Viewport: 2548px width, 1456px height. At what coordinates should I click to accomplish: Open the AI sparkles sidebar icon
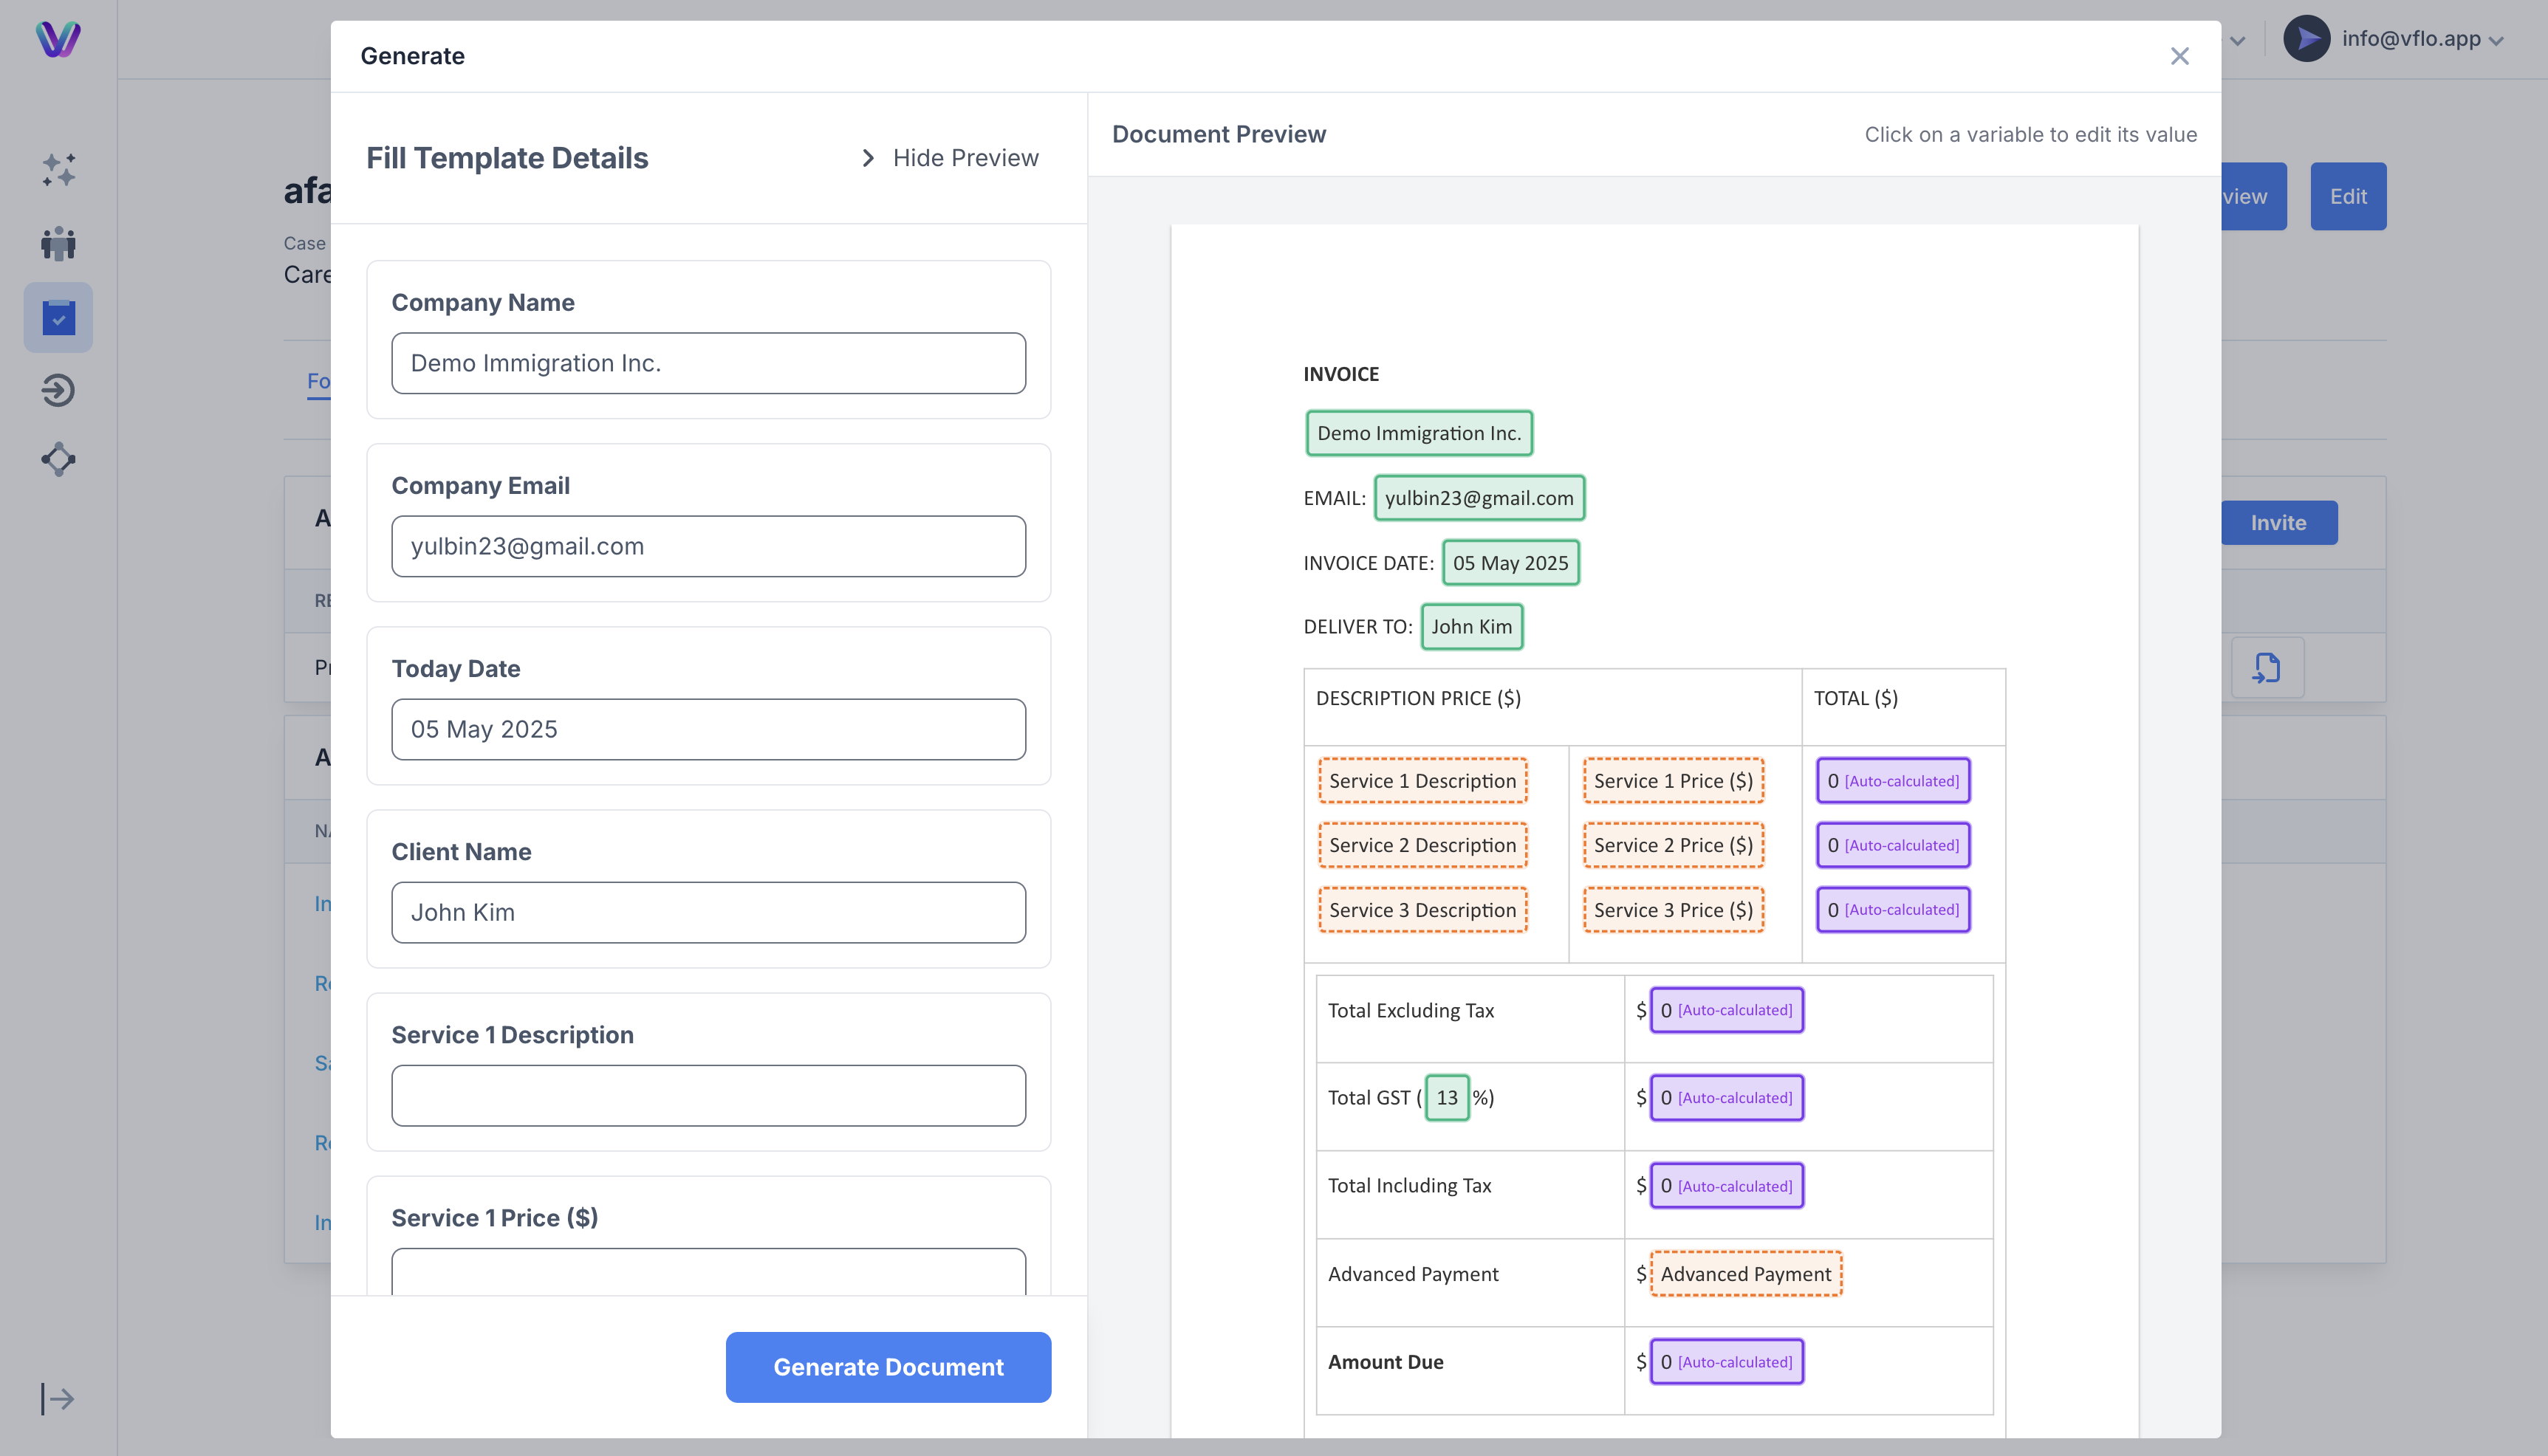click(x=58, y=169)
